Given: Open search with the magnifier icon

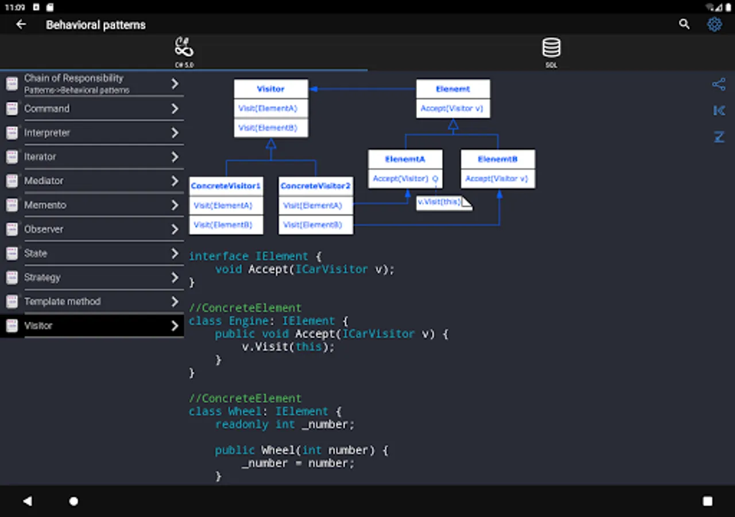Looking at the screenshot, I should [x=684, y=24].
